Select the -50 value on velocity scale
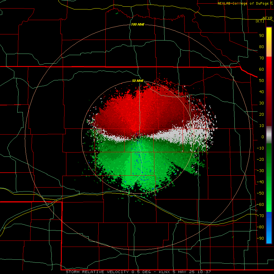Viewport: 274px width, 274px height. coord(260,193)
